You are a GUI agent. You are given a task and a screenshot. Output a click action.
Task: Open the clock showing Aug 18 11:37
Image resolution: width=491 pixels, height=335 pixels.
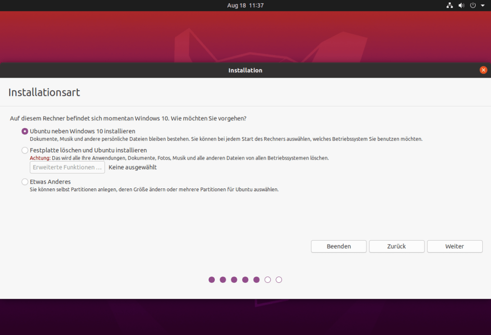point(245,5)
